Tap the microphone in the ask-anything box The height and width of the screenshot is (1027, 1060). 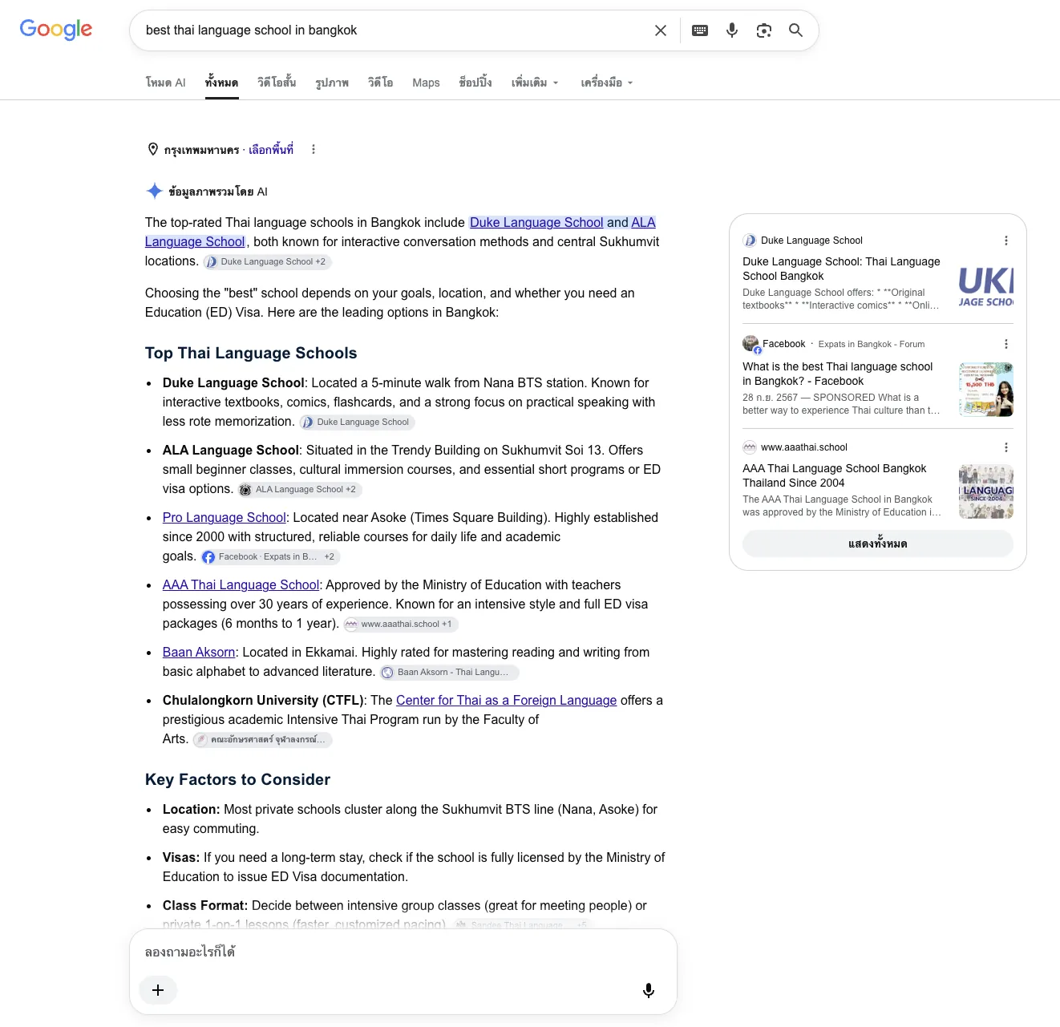click(649, 990)
